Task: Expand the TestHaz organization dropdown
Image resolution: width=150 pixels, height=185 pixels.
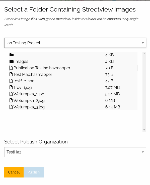Action: coord(75,152)
